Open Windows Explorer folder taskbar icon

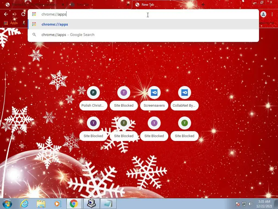pyautogui.click(x=41, y=204)
